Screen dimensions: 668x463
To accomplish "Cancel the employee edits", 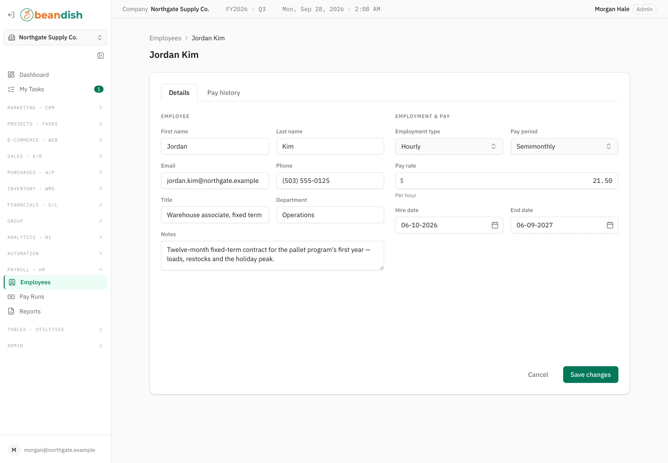I will (538, 375).
